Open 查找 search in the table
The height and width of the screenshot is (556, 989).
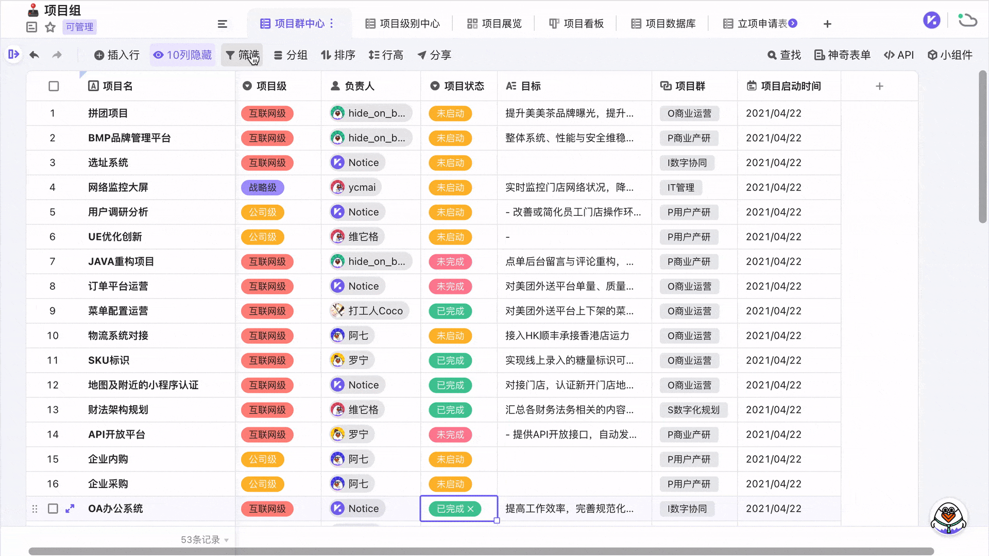(x=783, y=55)
